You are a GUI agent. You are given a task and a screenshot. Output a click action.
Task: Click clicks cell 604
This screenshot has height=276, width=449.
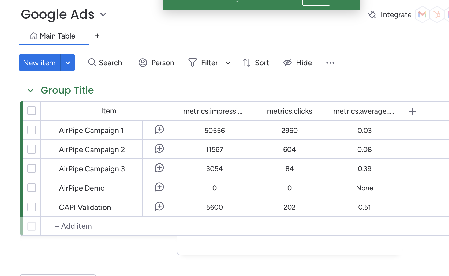click(290, 149)
